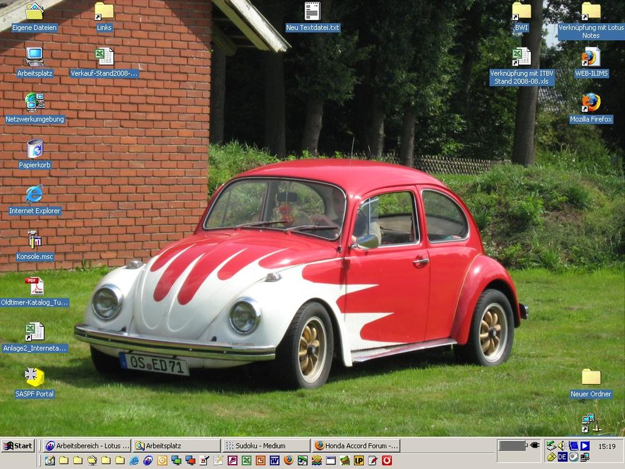The width and height of the screenshot is (625, 469).
Task: Switch to Sudoku - Medium taskbar window
Action: click(x=267, y=446)
